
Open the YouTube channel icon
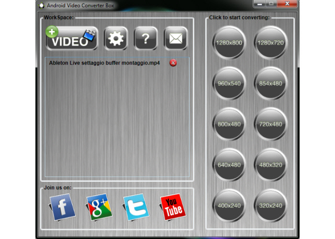click(172, 207)
